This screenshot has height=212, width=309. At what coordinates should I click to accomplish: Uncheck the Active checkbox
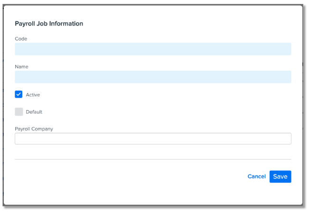pyautogui.click(x=19, y=94)
